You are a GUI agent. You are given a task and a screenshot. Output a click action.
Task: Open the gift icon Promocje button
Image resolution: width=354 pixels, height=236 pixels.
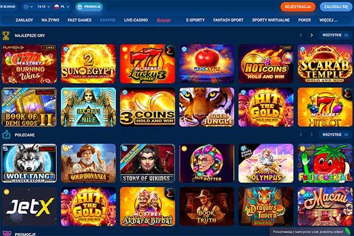89,6
